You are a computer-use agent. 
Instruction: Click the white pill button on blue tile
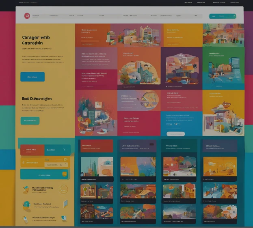175,134
